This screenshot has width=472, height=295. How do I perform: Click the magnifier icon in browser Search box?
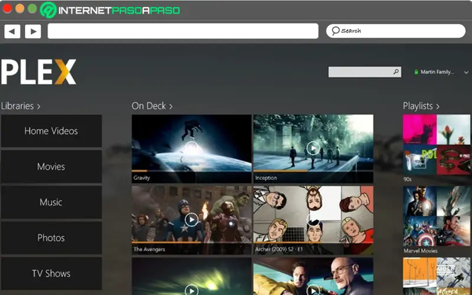pyautogui.click(x=335, y=31)
